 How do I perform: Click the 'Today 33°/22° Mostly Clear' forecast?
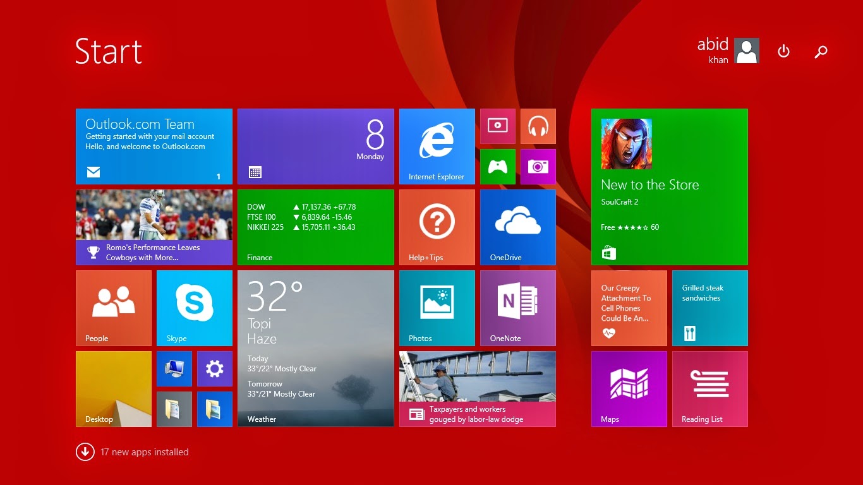282,364
